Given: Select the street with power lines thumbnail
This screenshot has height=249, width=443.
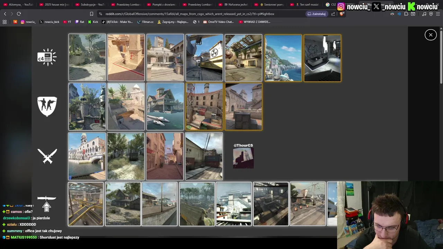Looking at the screenshot, I should 308,204.
